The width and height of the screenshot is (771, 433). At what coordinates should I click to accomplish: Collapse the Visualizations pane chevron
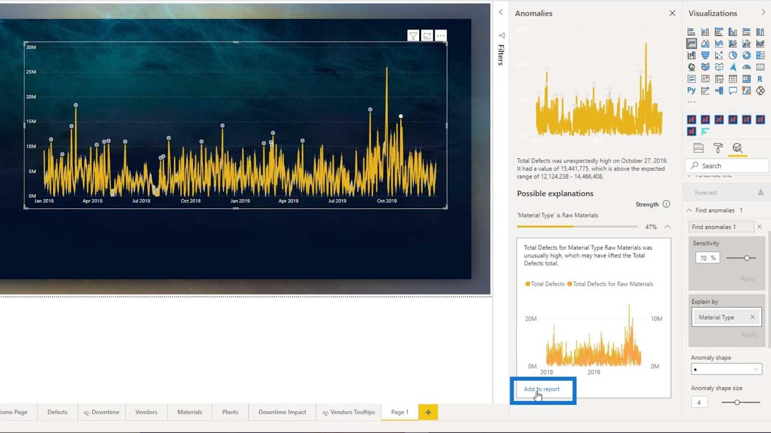pyautogui.click(x=763, y=13)
